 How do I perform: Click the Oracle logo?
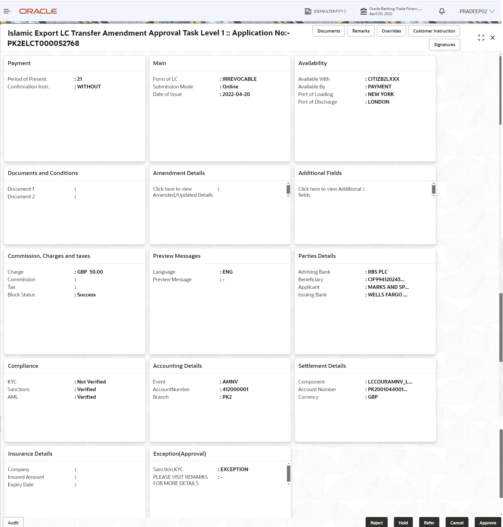coord(38,11)
